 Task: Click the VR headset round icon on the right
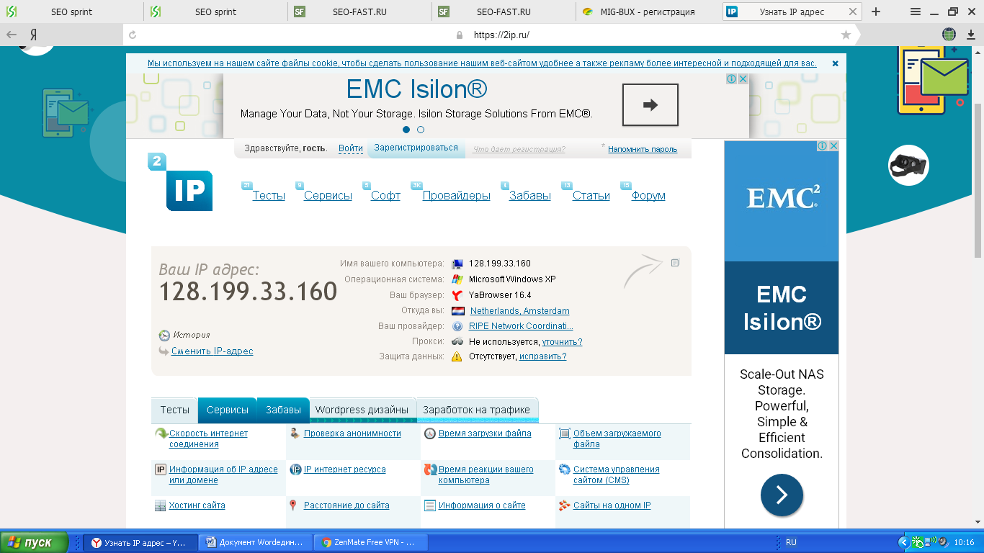(x=908, y=166)
